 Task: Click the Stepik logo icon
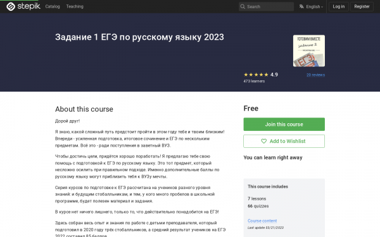11,6
